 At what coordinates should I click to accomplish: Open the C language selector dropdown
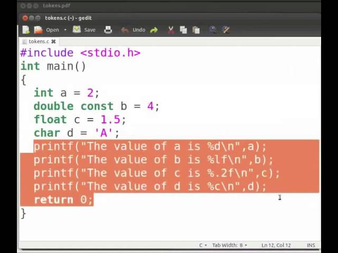[203, 245]
